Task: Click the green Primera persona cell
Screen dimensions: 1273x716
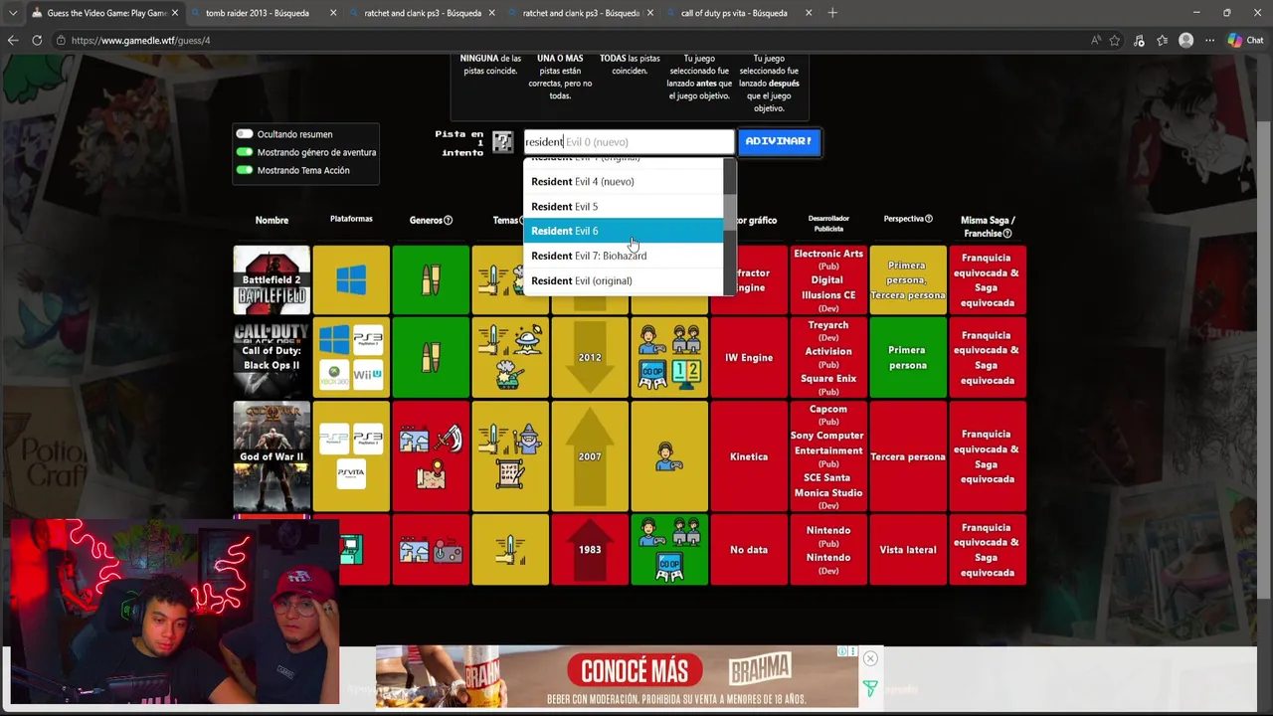Action: pos(908,357)
